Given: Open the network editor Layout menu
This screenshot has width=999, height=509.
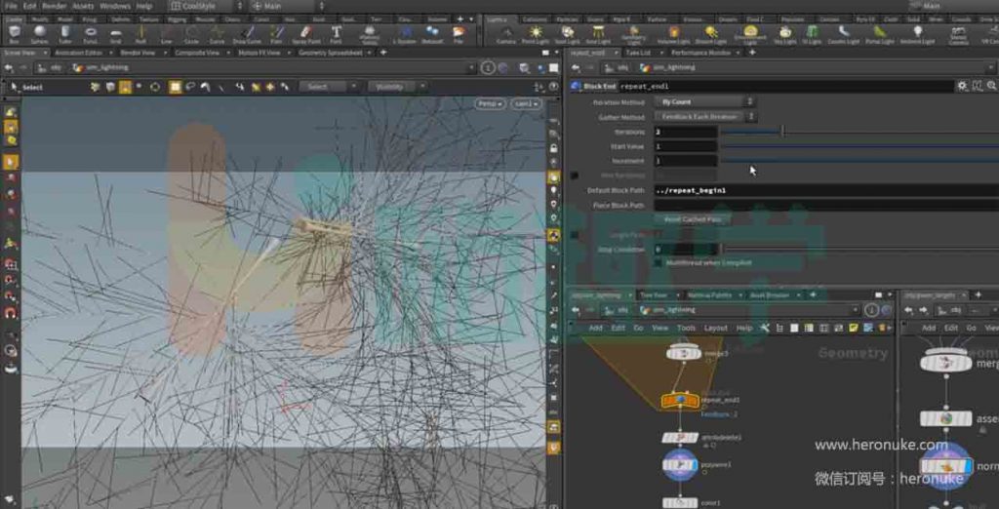Looking at the screenshot, I should click(715, 329).
